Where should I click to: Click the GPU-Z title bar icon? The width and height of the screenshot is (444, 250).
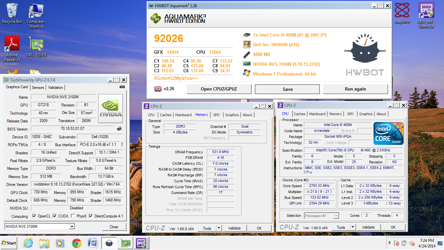click(6, 80)
